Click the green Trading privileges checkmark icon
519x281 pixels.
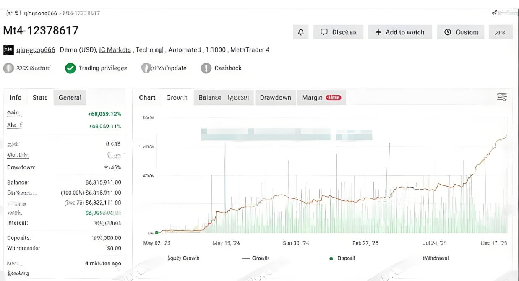[x=70, y=68]
